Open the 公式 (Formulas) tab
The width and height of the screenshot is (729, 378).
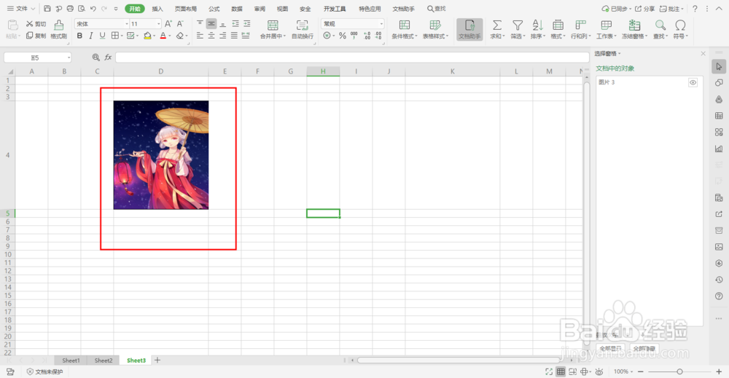214,8
